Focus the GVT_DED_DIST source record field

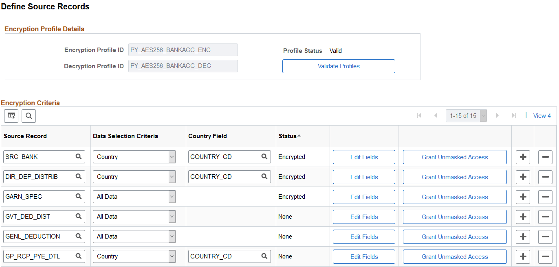click(x=44, y=217)
